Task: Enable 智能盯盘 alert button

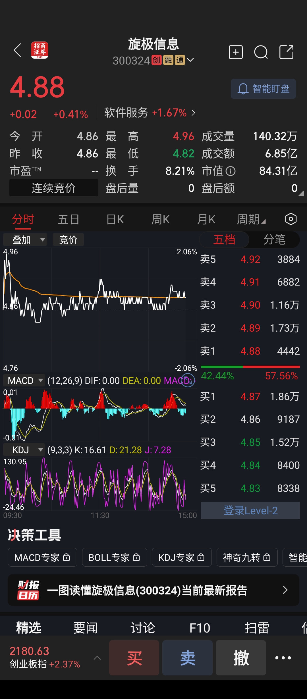Action: tap(263, 89)
